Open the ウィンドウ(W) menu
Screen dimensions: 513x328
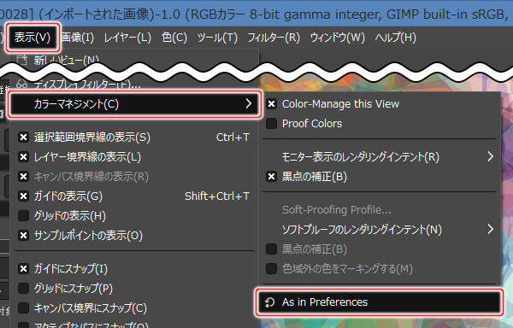coord(338,38)
